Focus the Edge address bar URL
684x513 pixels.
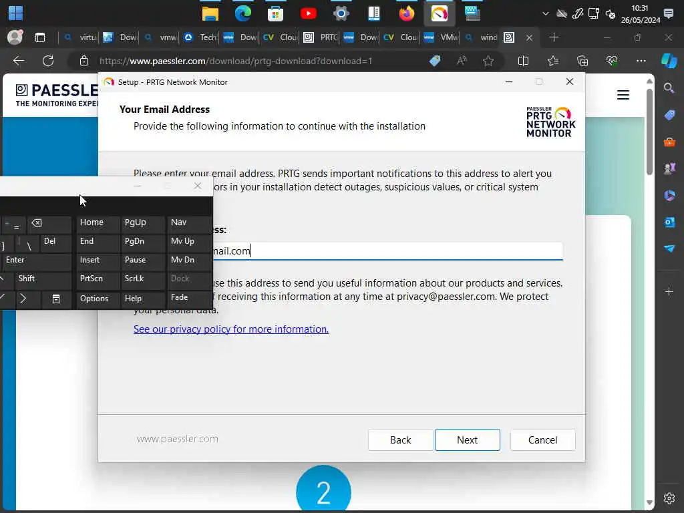pos(236,61)
